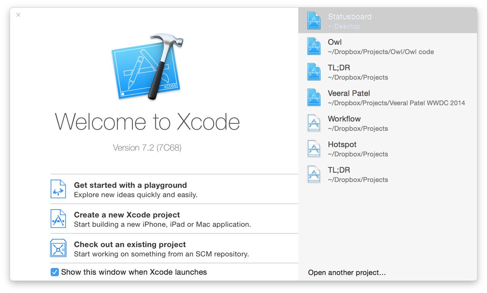Click the new Xcode project blueprint icon
Viewport: 487px width, 293px height.
[58, 218]
